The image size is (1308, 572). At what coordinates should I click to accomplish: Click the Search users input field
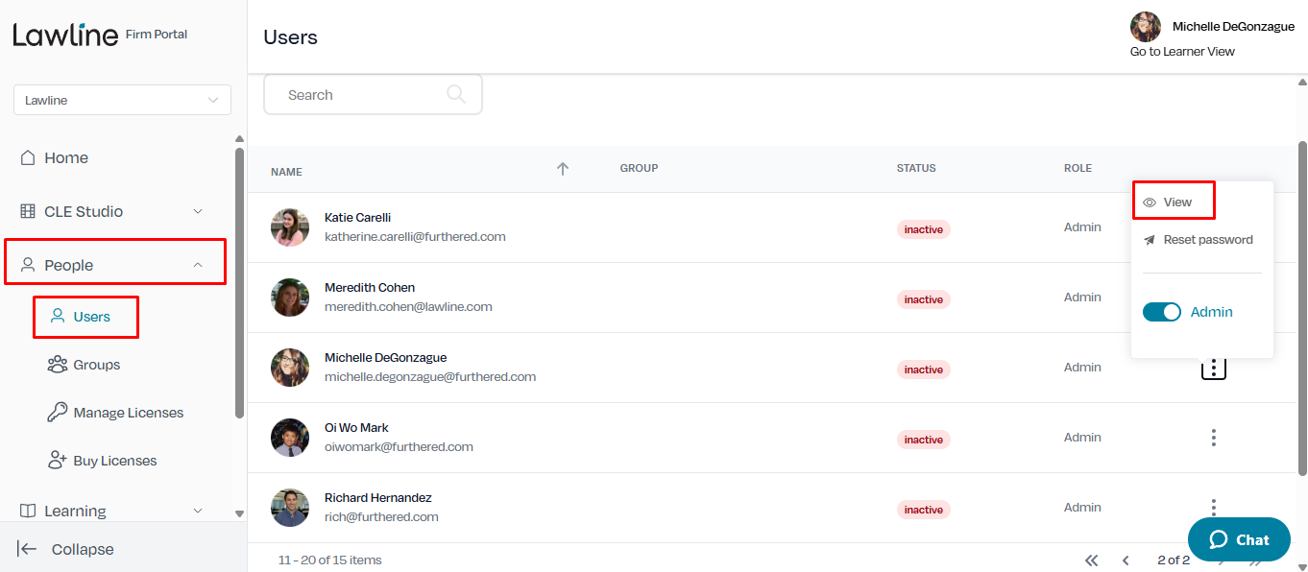373,95
